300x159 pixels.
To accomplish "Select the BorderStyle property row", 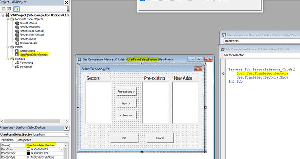I will [32, 157].
